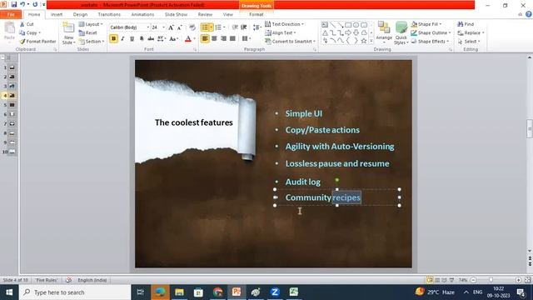Open the Section dropdown

pyautogui.click(x=92, y=41)
